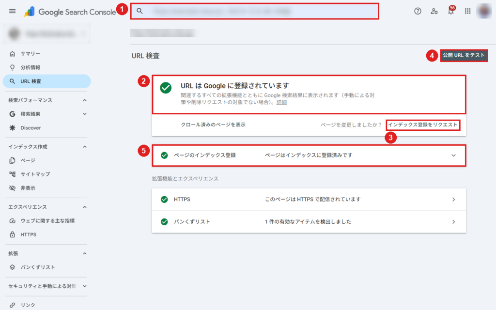Open HTTPS row details arrow
The image size is (496, 310).
pos(453,199)
